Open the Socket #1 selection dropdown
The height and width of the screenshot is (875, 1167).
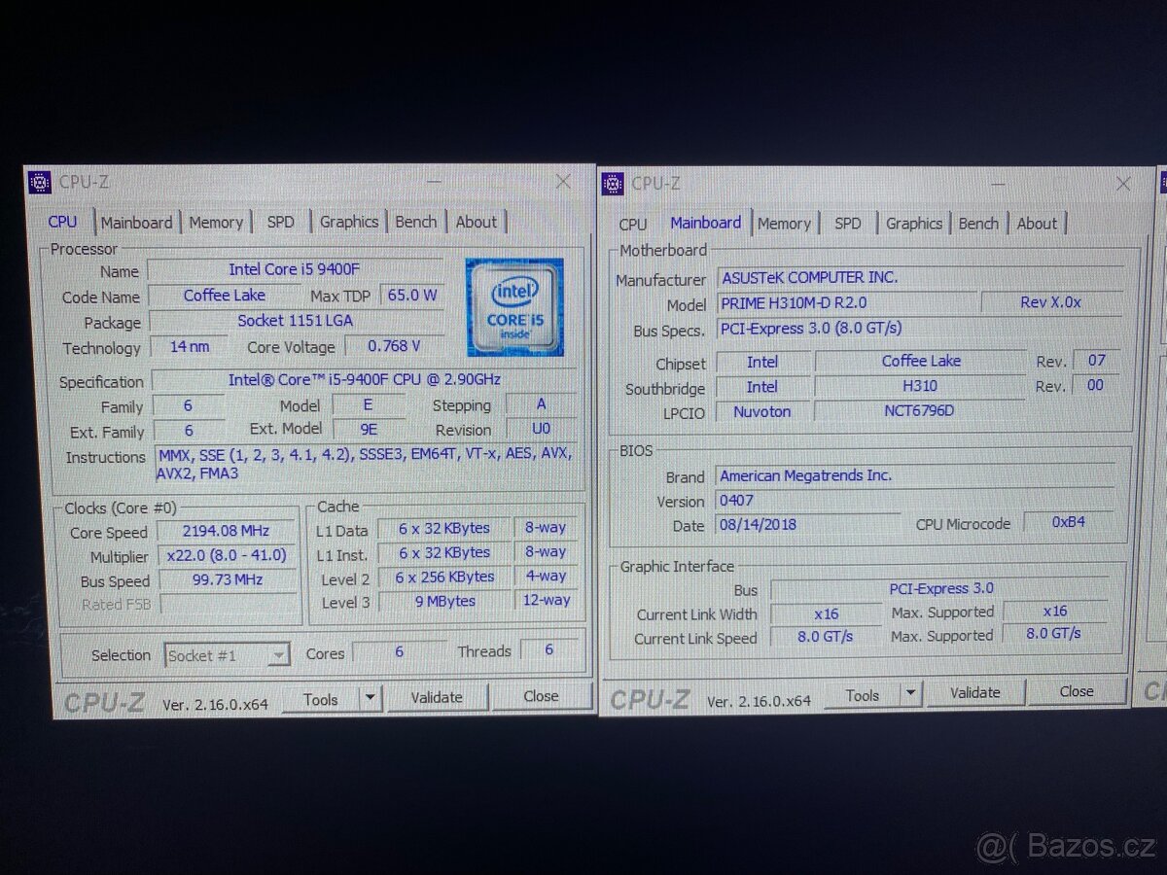tap(228, 655)
